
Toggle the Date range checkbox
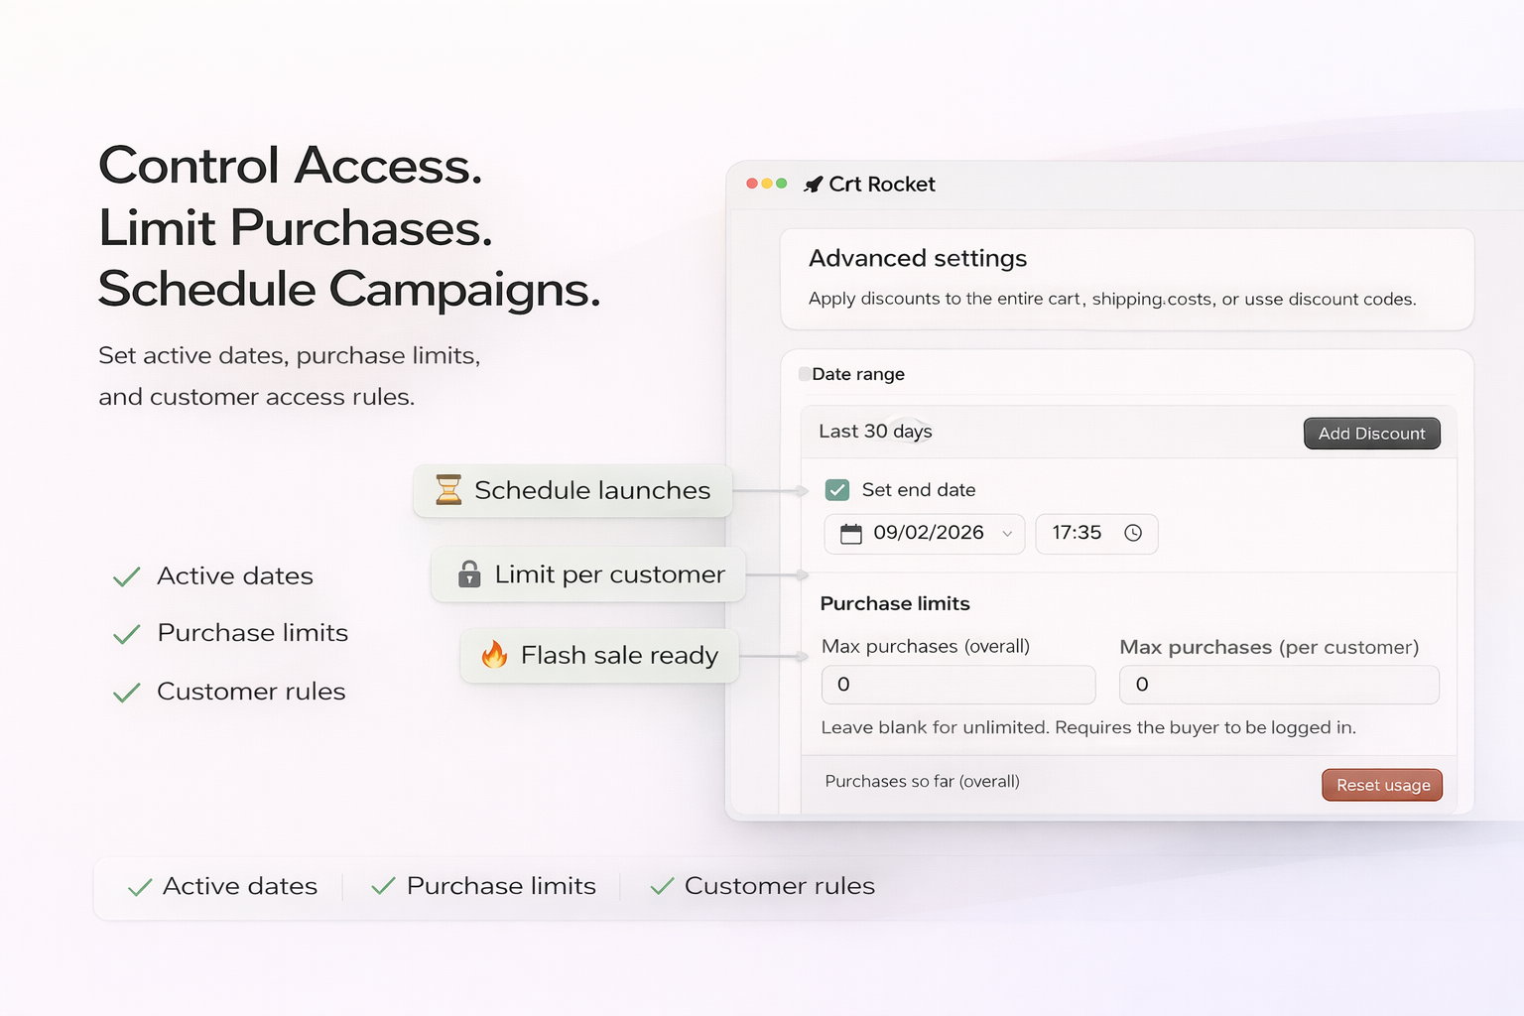click(x=805, y=374)
